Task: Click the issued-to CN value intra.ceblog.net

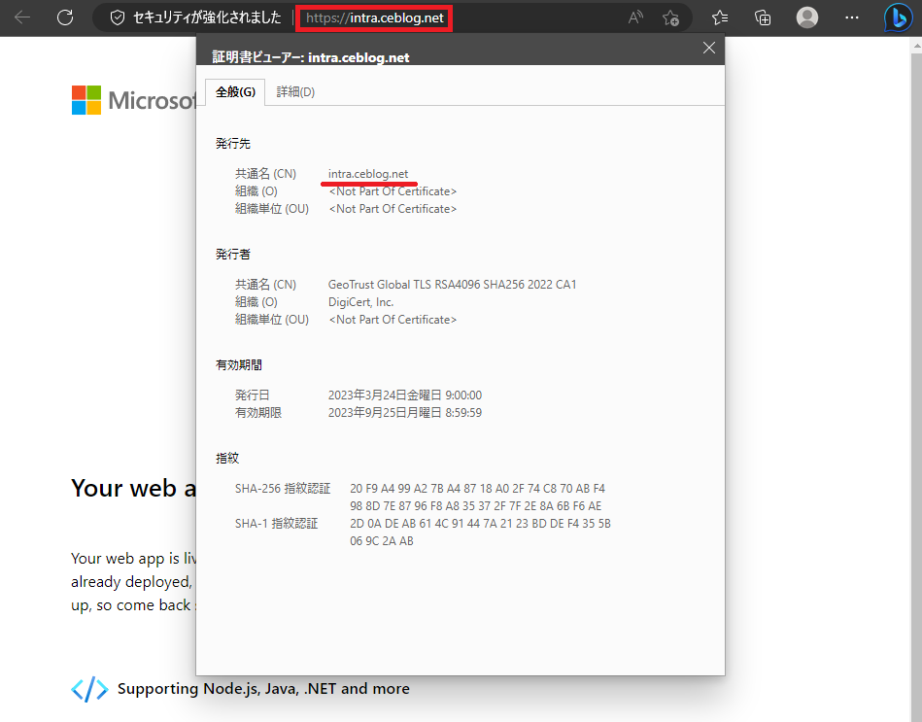Action: tap(368, 174)
